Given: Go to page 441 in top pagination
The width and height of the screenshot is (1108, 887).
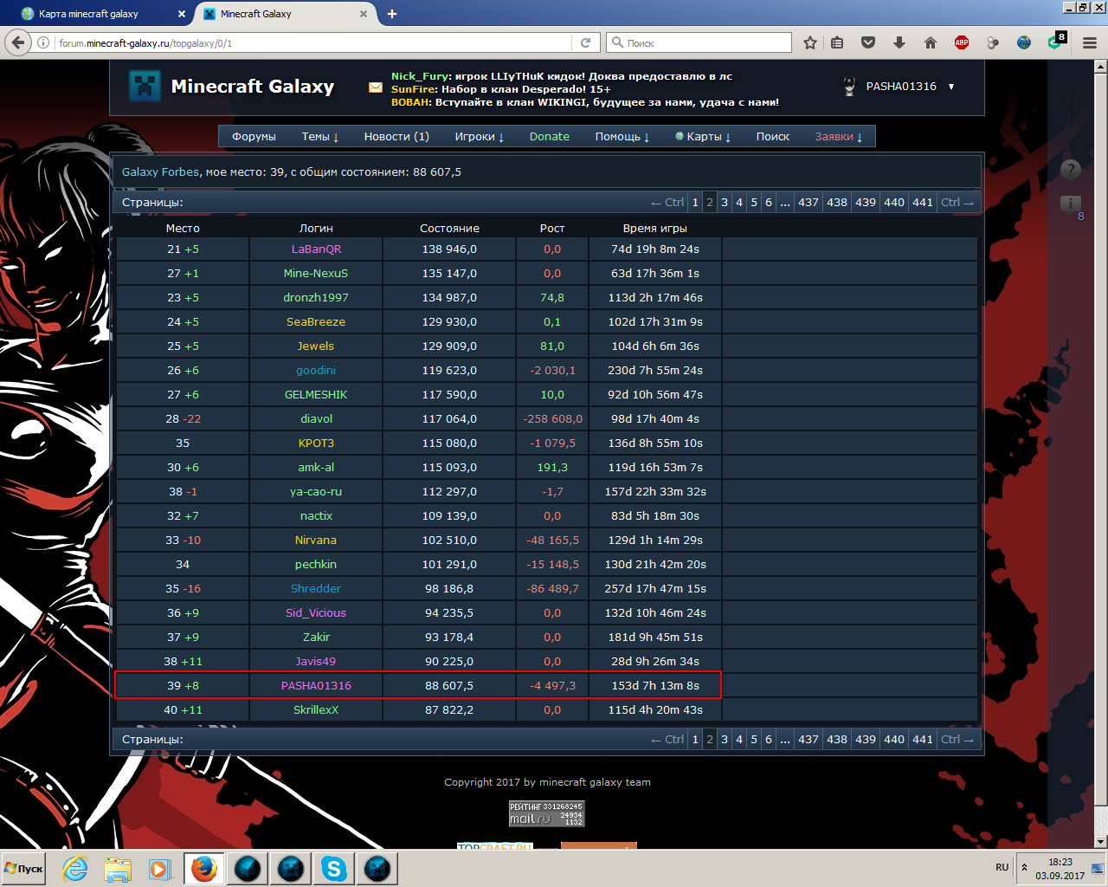Looking at the screenshot, I should 923,203.
